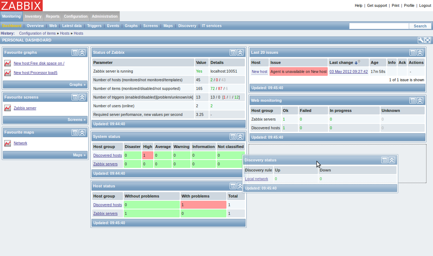Open System status widget menu icon
Screen dimensions: 433x256
[233, 137]
